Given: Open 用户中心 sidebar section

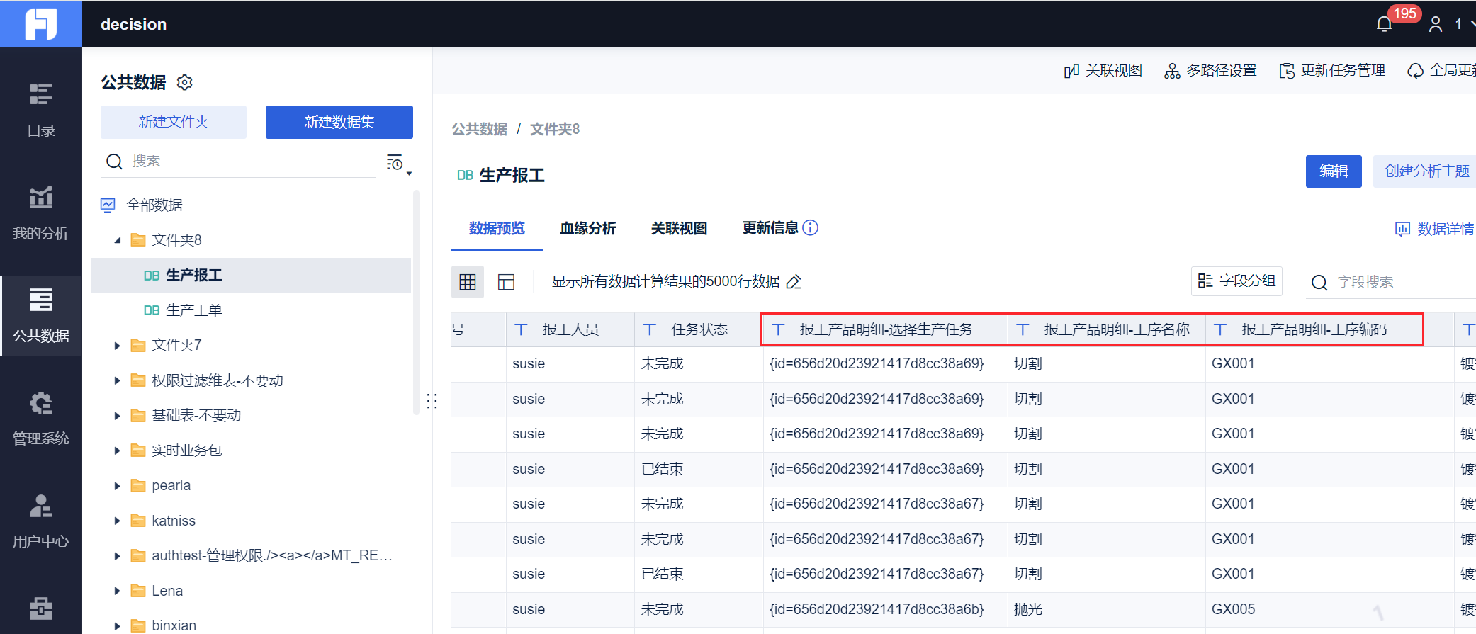Looking at the screenshot, I should click(41, 521).
